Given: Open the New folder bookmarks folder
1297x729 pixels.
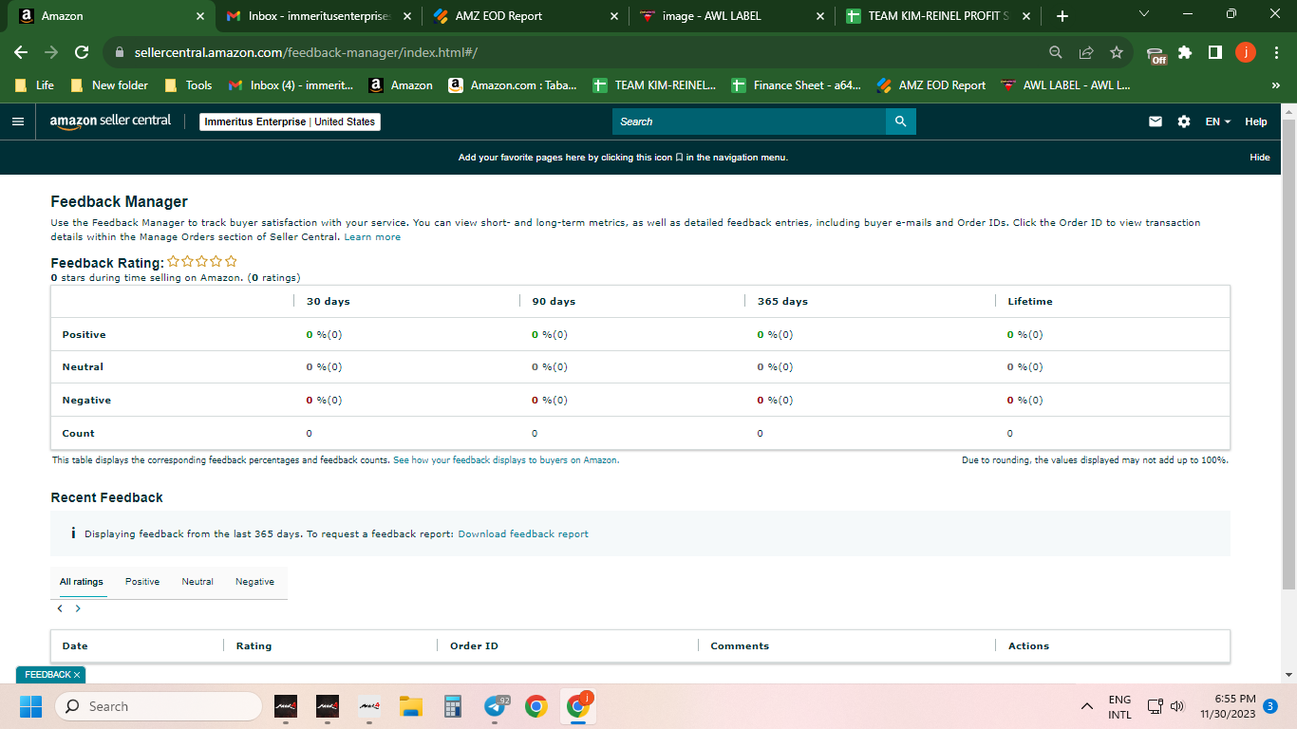Looking at the screenshot, I should tap(109, 85).
